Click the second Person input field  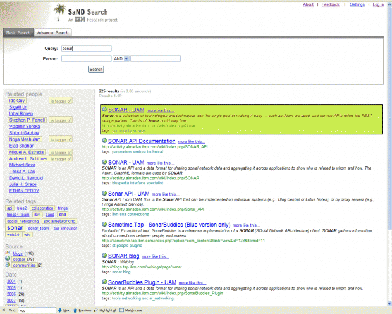[x=156, y=59]
